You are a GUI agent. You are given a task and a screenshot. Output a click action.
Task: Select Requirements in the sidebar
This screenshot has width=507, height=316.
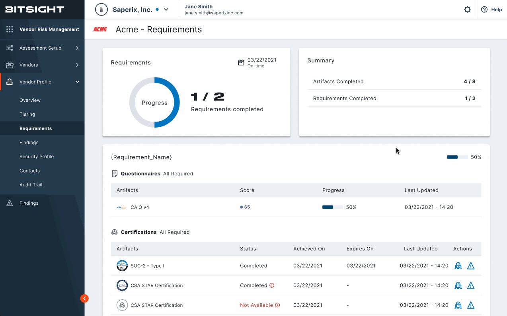pos(35,128)
